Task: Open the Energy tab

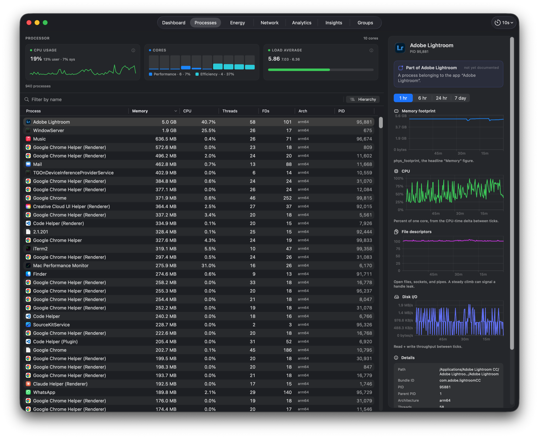Action: pyautogui.click(x=237, y=23)
